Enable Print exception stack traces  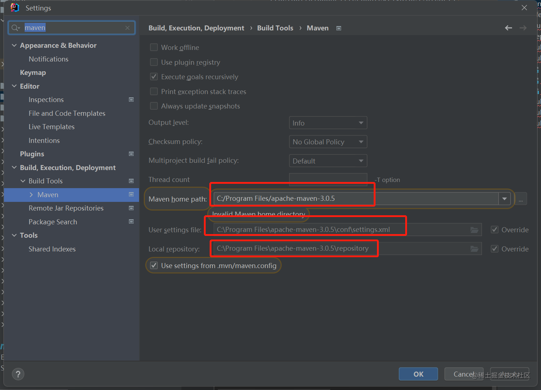(x=154, y=92)
